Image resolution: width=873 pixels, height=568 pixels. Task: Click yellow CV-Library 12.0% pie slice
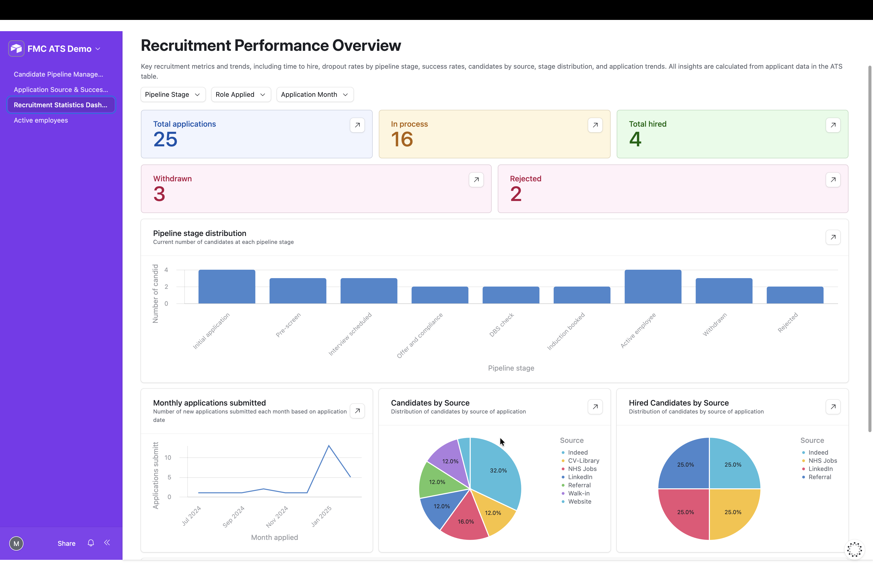pyautogui.click(x=493, y=512)
